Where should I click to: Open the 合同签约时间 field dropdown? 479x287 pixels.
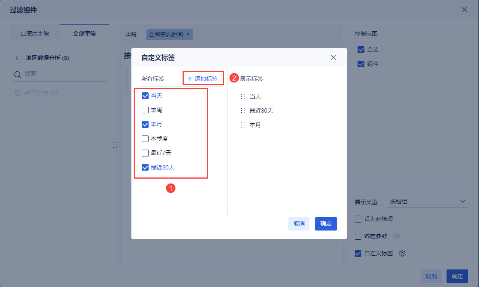170,34
